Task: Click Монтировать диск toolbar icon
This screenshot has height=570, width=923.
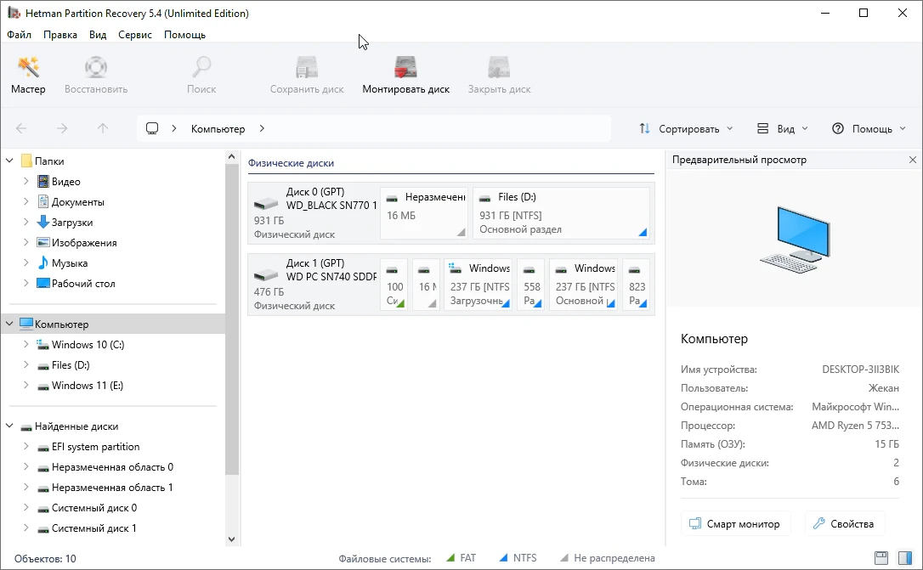Action: coord(405,75)
